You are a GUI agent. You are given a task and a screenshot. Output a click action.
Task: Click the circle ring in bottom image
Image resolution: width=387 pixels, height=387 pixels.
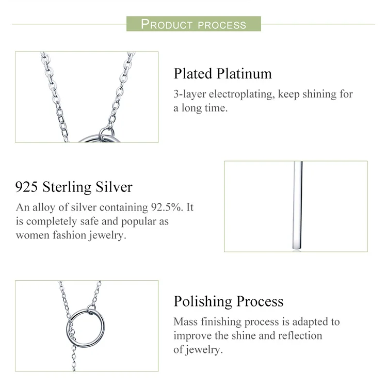(86, 328)
